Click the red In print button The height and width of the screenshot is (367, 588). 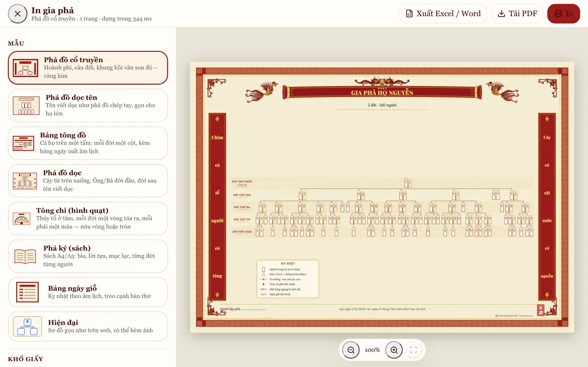pos(563,14)
